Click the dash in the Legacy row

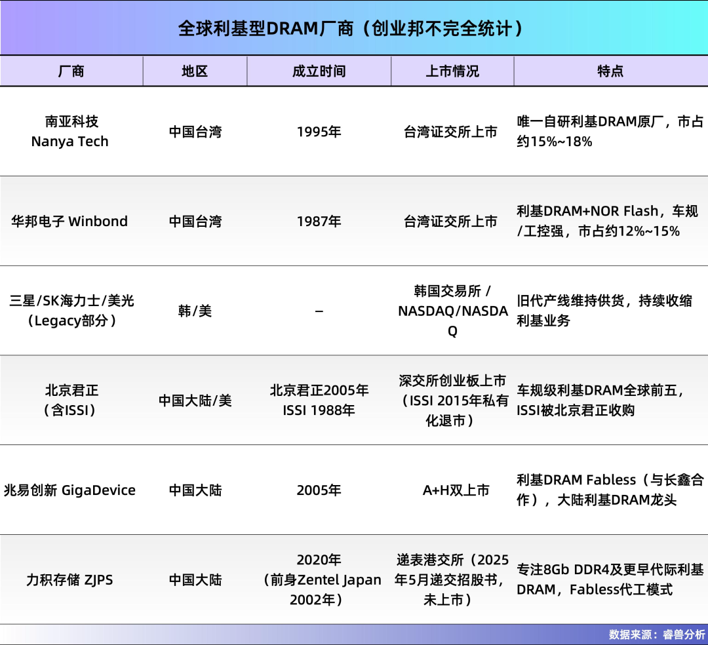point(319,311)
